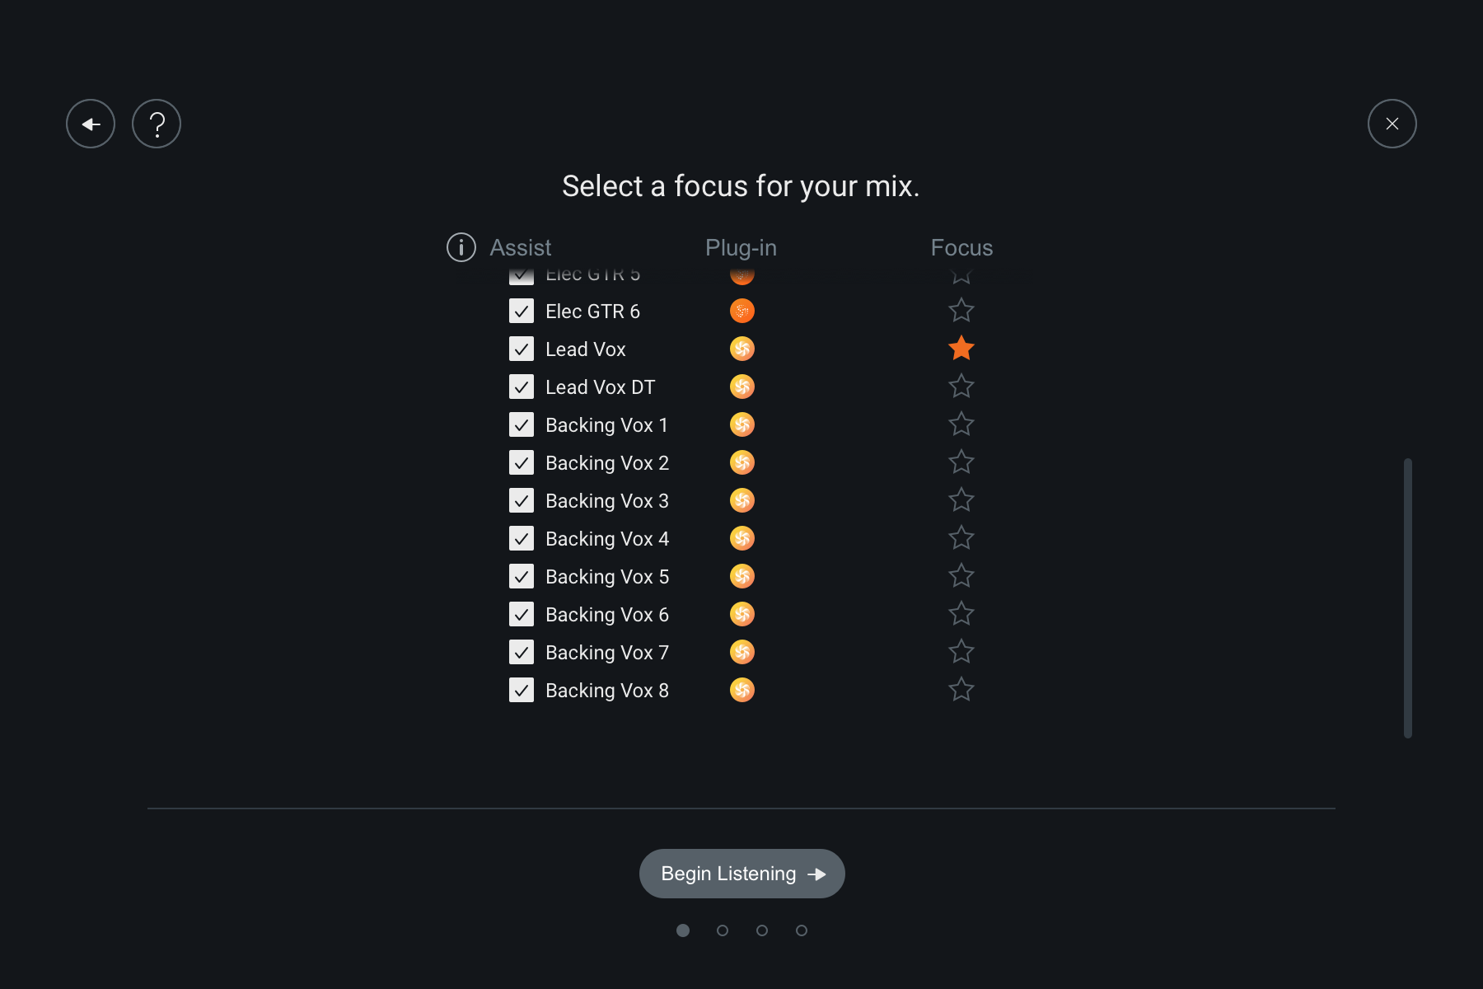This screenshot has height=989, width=1483.
Task: Uncheck the Elec GTR 6 assist checkbox
Action: [x=522, y=312]
